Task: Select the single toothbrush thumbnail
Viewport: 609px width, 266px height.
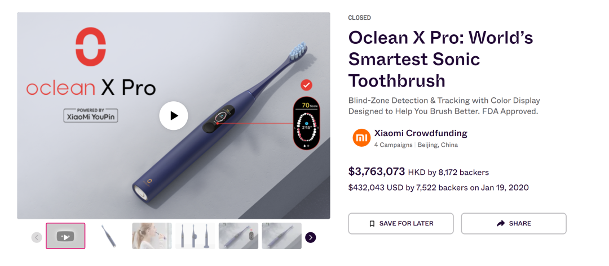Action: (x=109, y=236)
